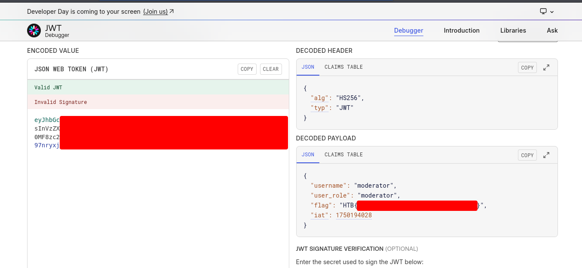Clear the encoded JWT field
This screenshot has height=268, width=582.
270,69
